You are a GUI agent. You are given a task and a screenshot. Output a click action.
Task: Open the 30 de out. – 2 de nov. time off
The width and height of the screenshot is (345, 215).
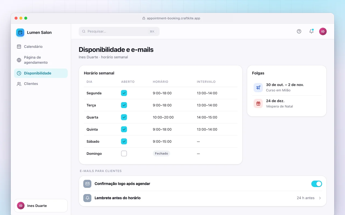click(x=287, y=87)
